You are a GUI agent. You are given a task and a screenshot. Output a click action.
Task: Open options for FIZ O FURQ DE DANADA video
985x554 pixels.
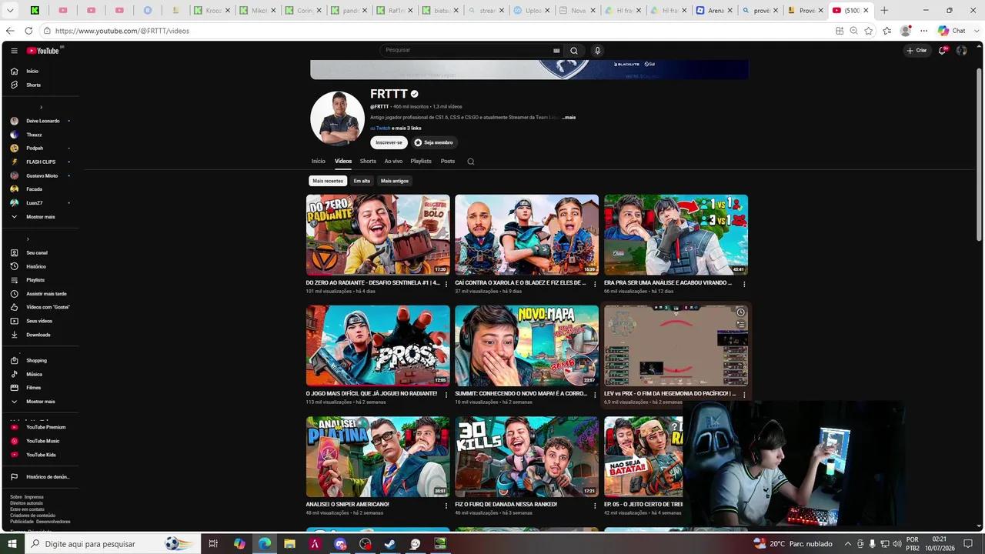(x=595, y=506)
